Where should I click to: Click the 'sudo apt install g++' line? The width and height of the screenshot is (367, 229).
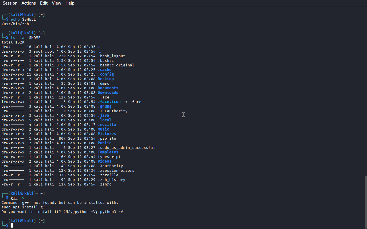[x=24, y=207]
